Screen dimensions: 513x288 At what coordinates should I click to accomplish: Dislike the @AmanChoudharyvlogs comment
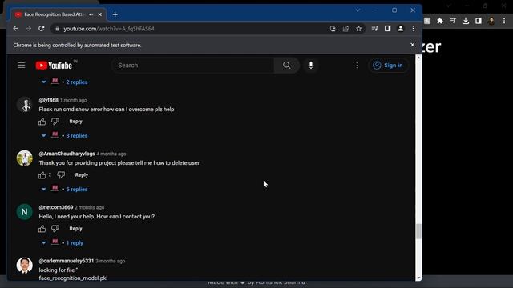[61, 175]
